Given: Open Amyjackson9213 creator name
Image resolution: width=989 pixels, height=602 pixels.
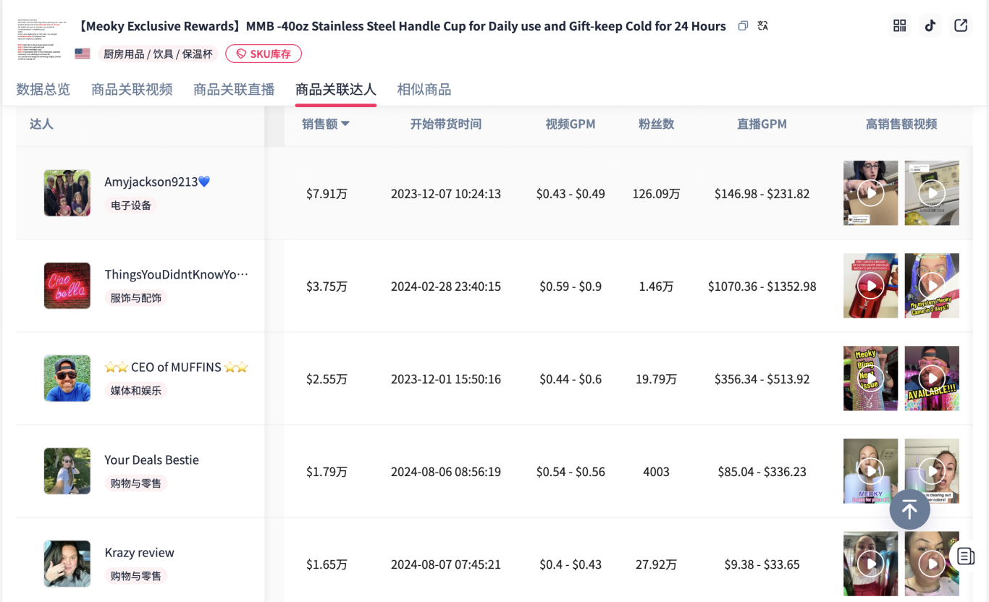Looking at the screenshot, I should pyautogui.click(x=157, y=182).
